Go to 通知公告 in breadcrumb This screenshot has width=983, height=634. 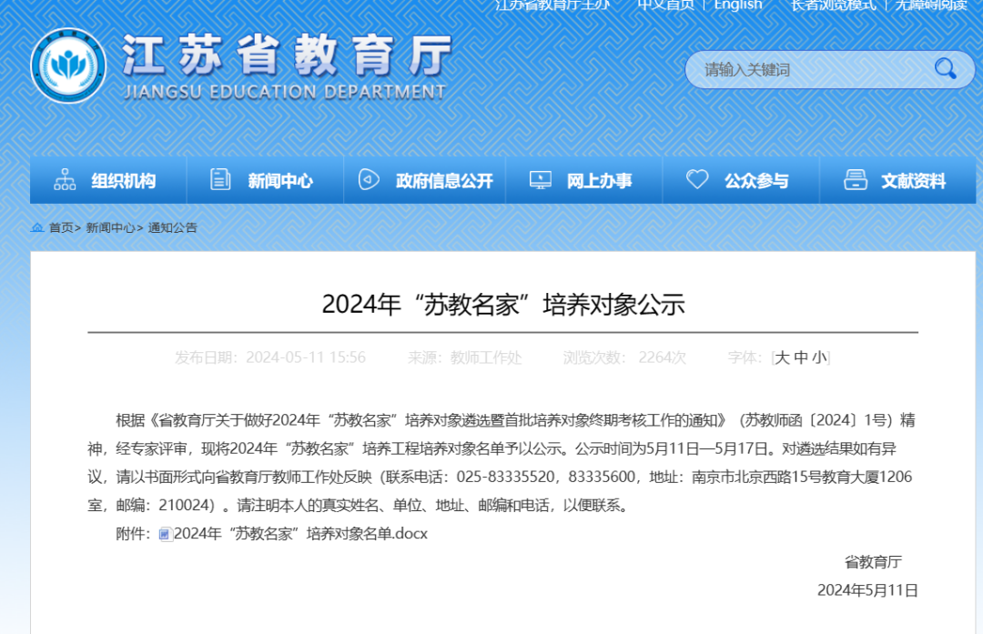[172, 227]
